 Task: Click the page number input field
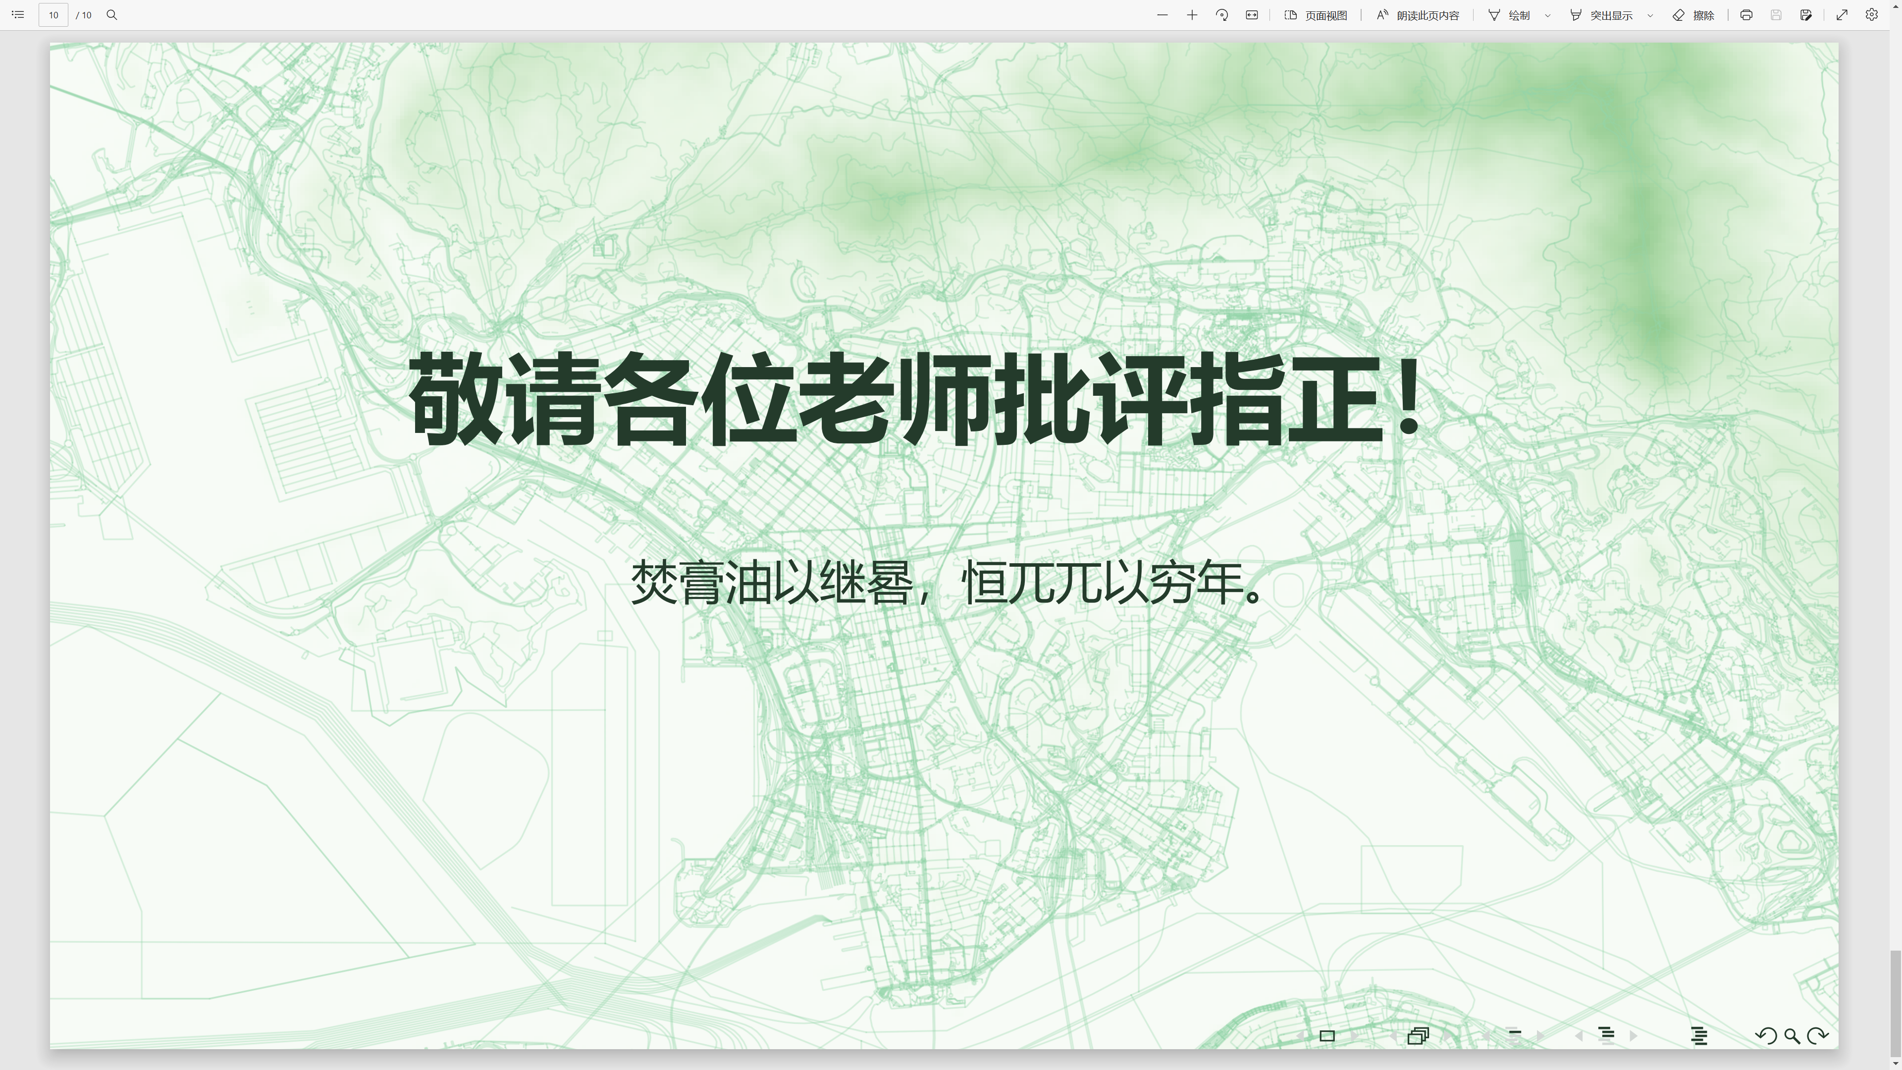click(53, 15)
